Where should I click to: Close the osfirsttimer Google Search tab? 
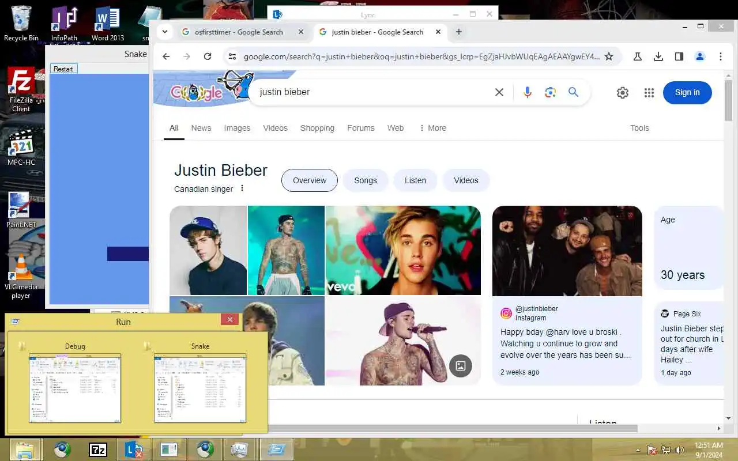pyautogui.click(x=301, y=32)
